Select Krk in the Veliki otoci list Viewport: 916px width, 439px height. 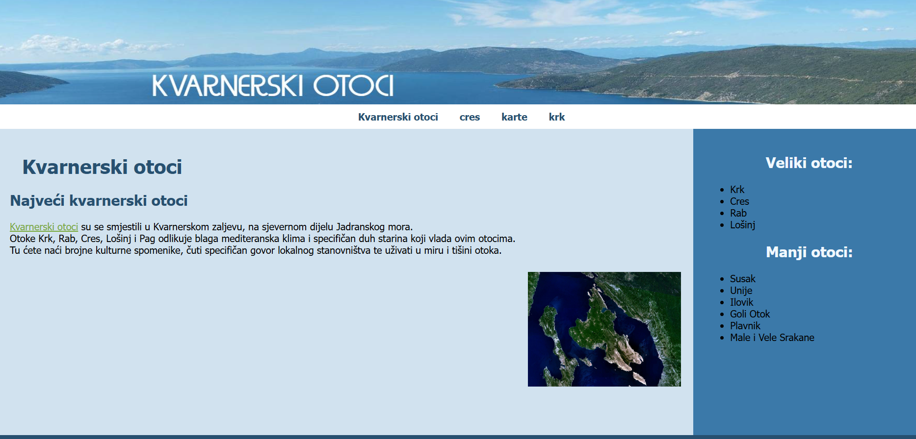pos(737,190)
